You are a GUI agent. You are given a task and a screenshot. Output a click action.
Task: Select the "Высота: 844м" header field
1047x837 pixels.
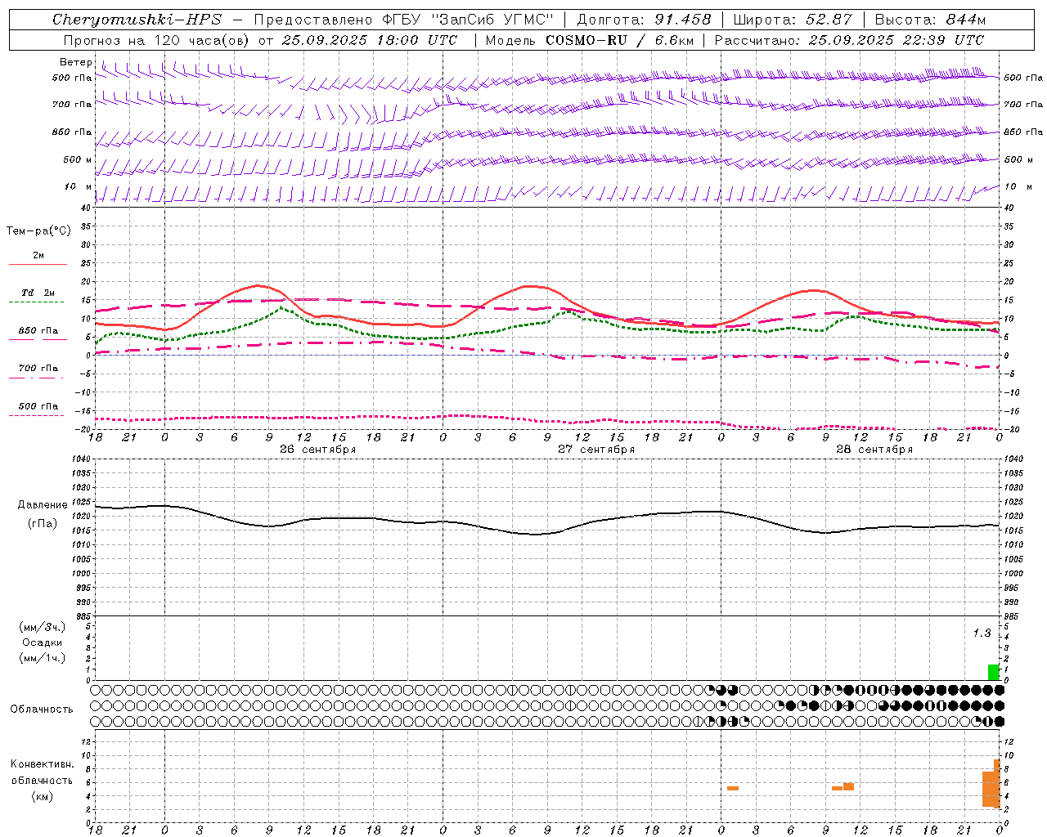(x=930, y=20)
